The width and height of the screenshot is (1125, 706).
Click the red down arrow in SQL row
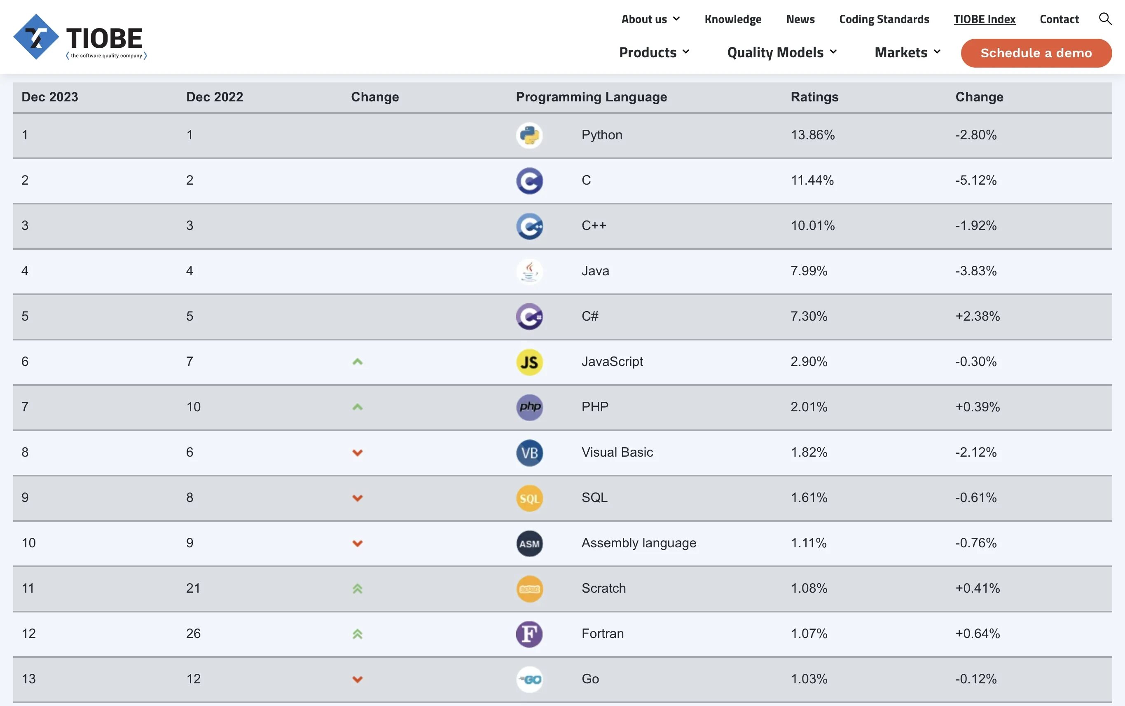358,498
